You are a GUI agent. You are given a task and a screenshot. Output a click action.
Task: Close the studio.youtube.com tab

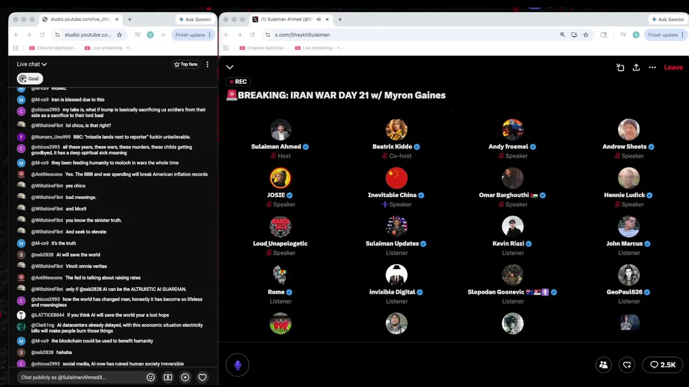click(x=117, y=19)
